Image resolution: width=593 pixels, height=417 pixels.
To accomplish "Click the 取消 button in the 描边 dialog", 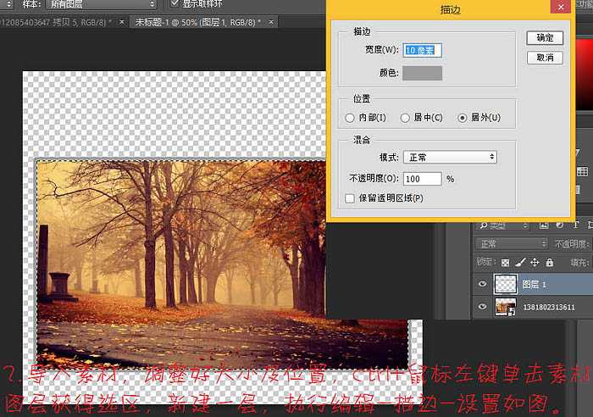I will click(545, 58).
